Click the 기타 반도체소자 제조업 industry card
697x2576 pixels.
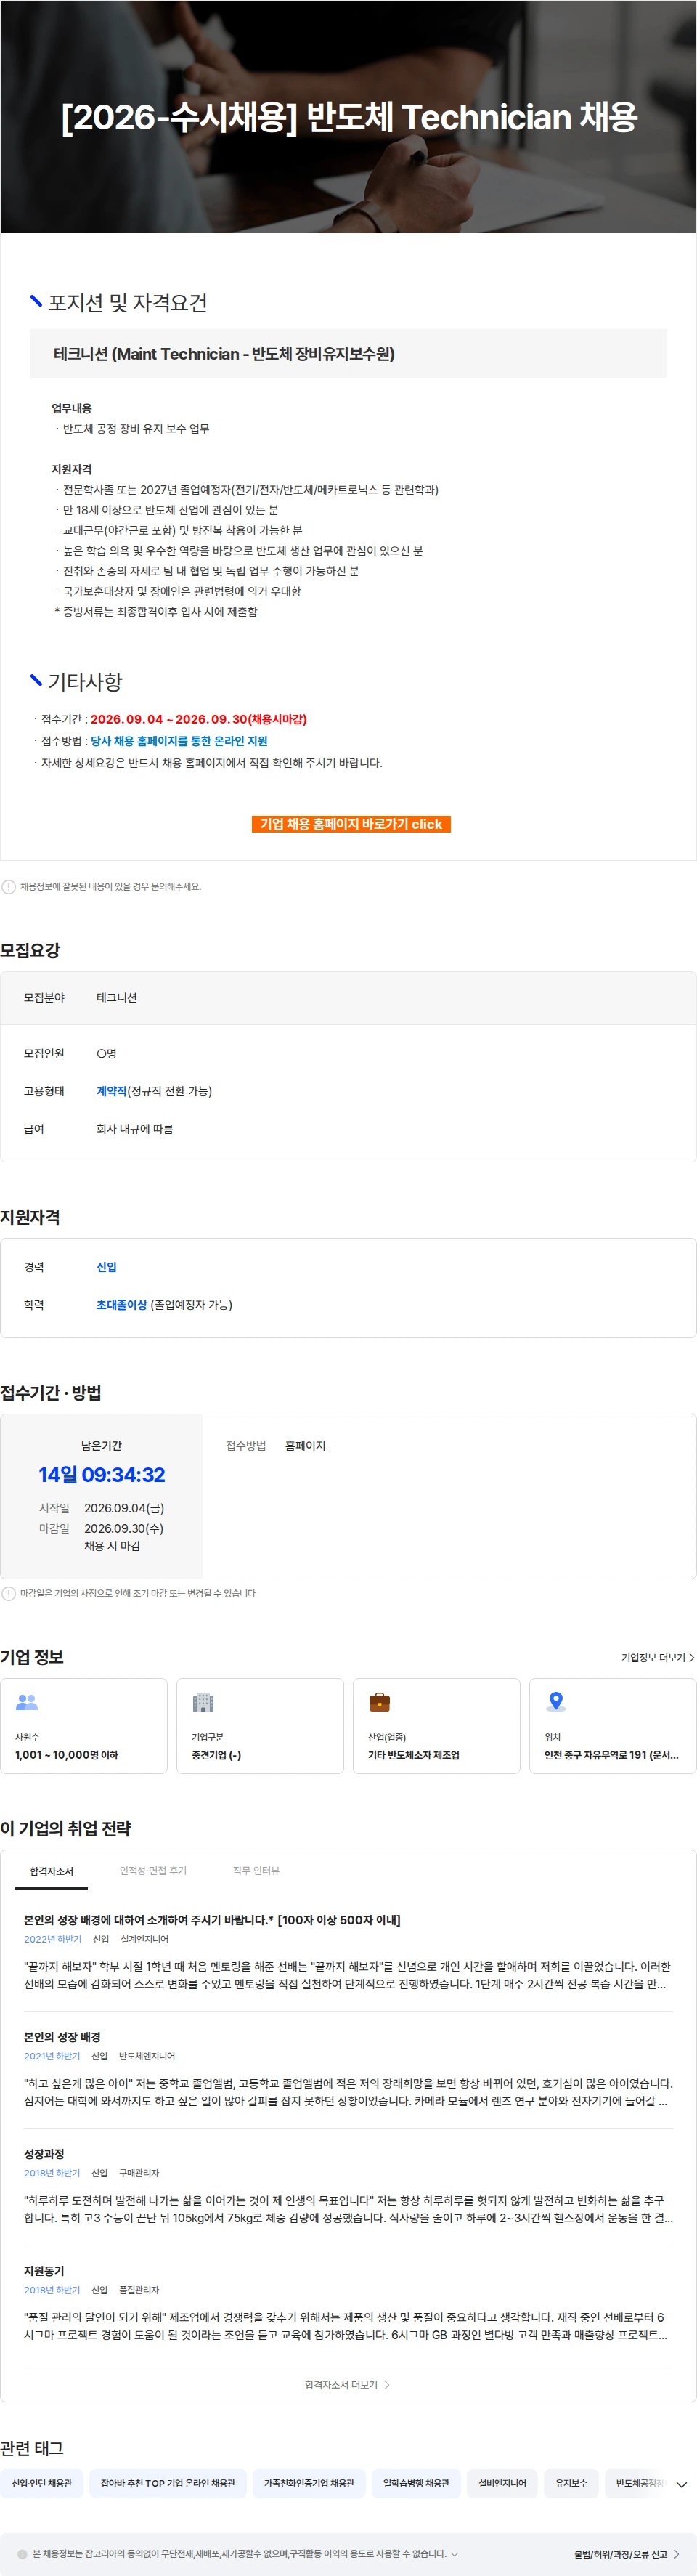(436, 1726)
